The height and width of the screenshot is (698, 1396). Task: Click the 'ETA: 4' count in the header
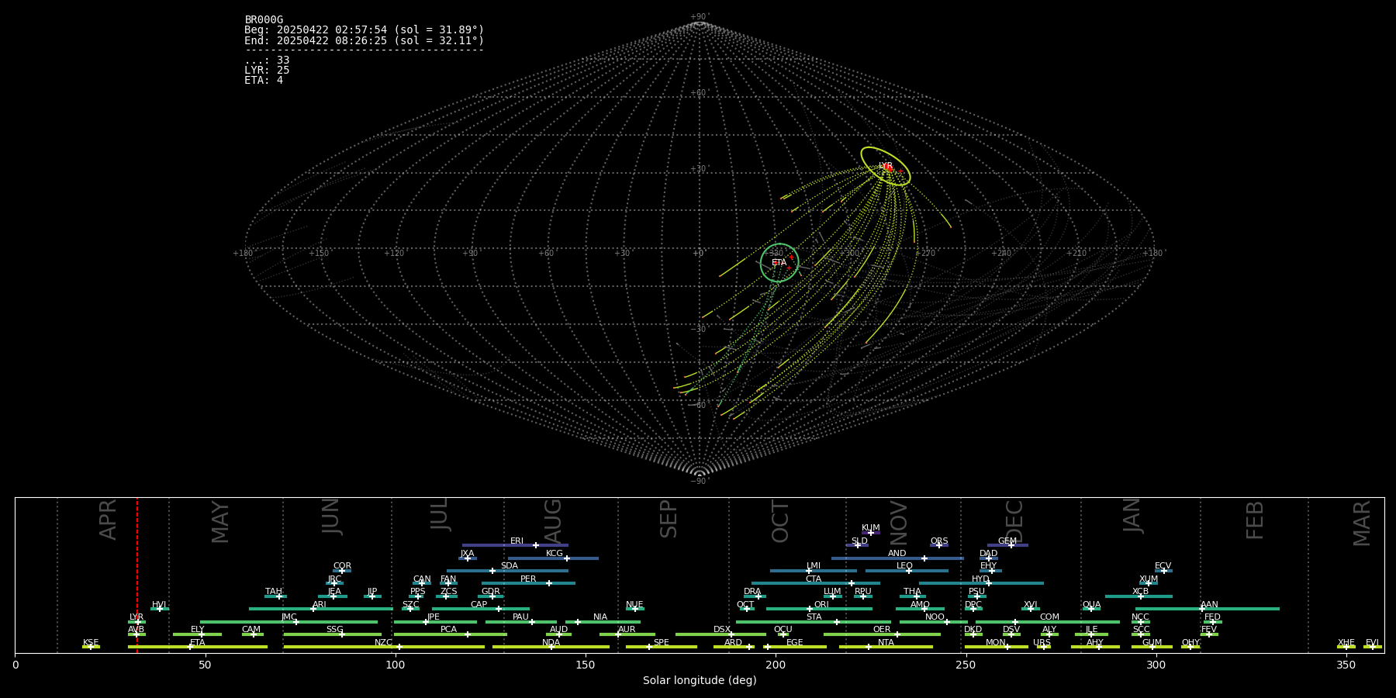pos(264,81)
